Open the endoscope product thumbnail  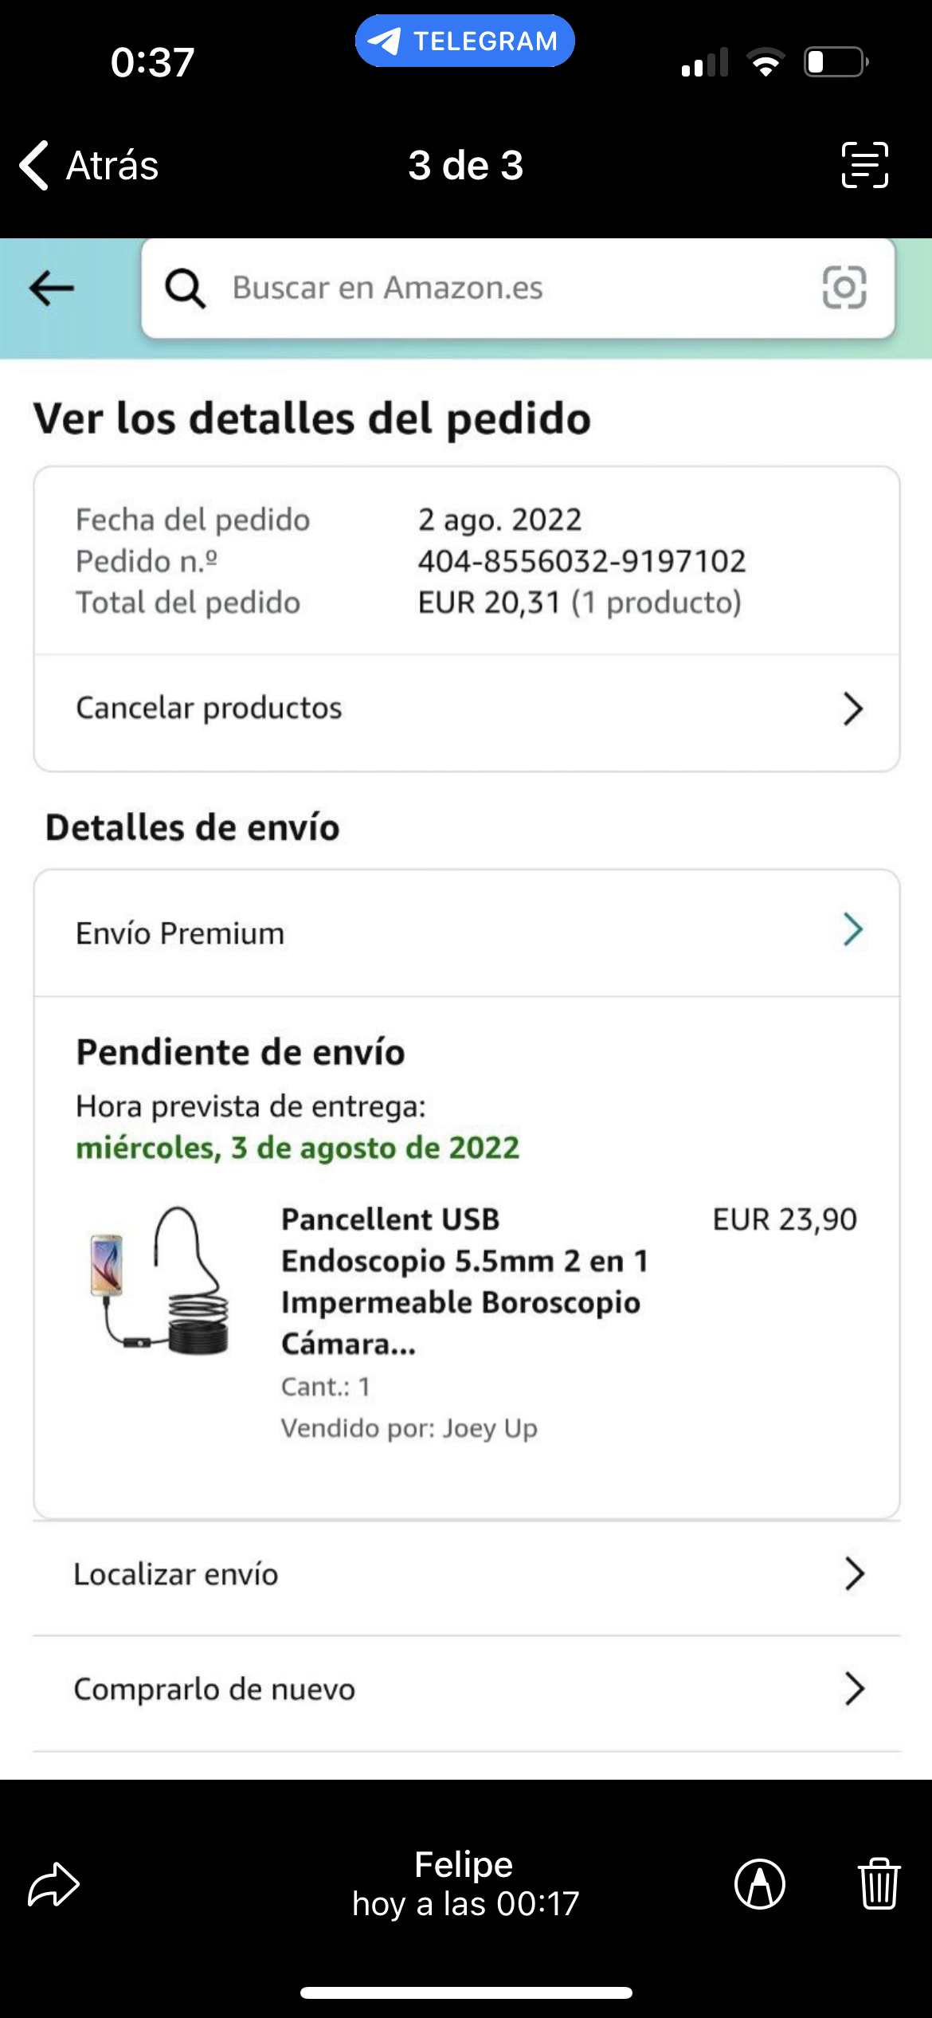point(160,1280)
